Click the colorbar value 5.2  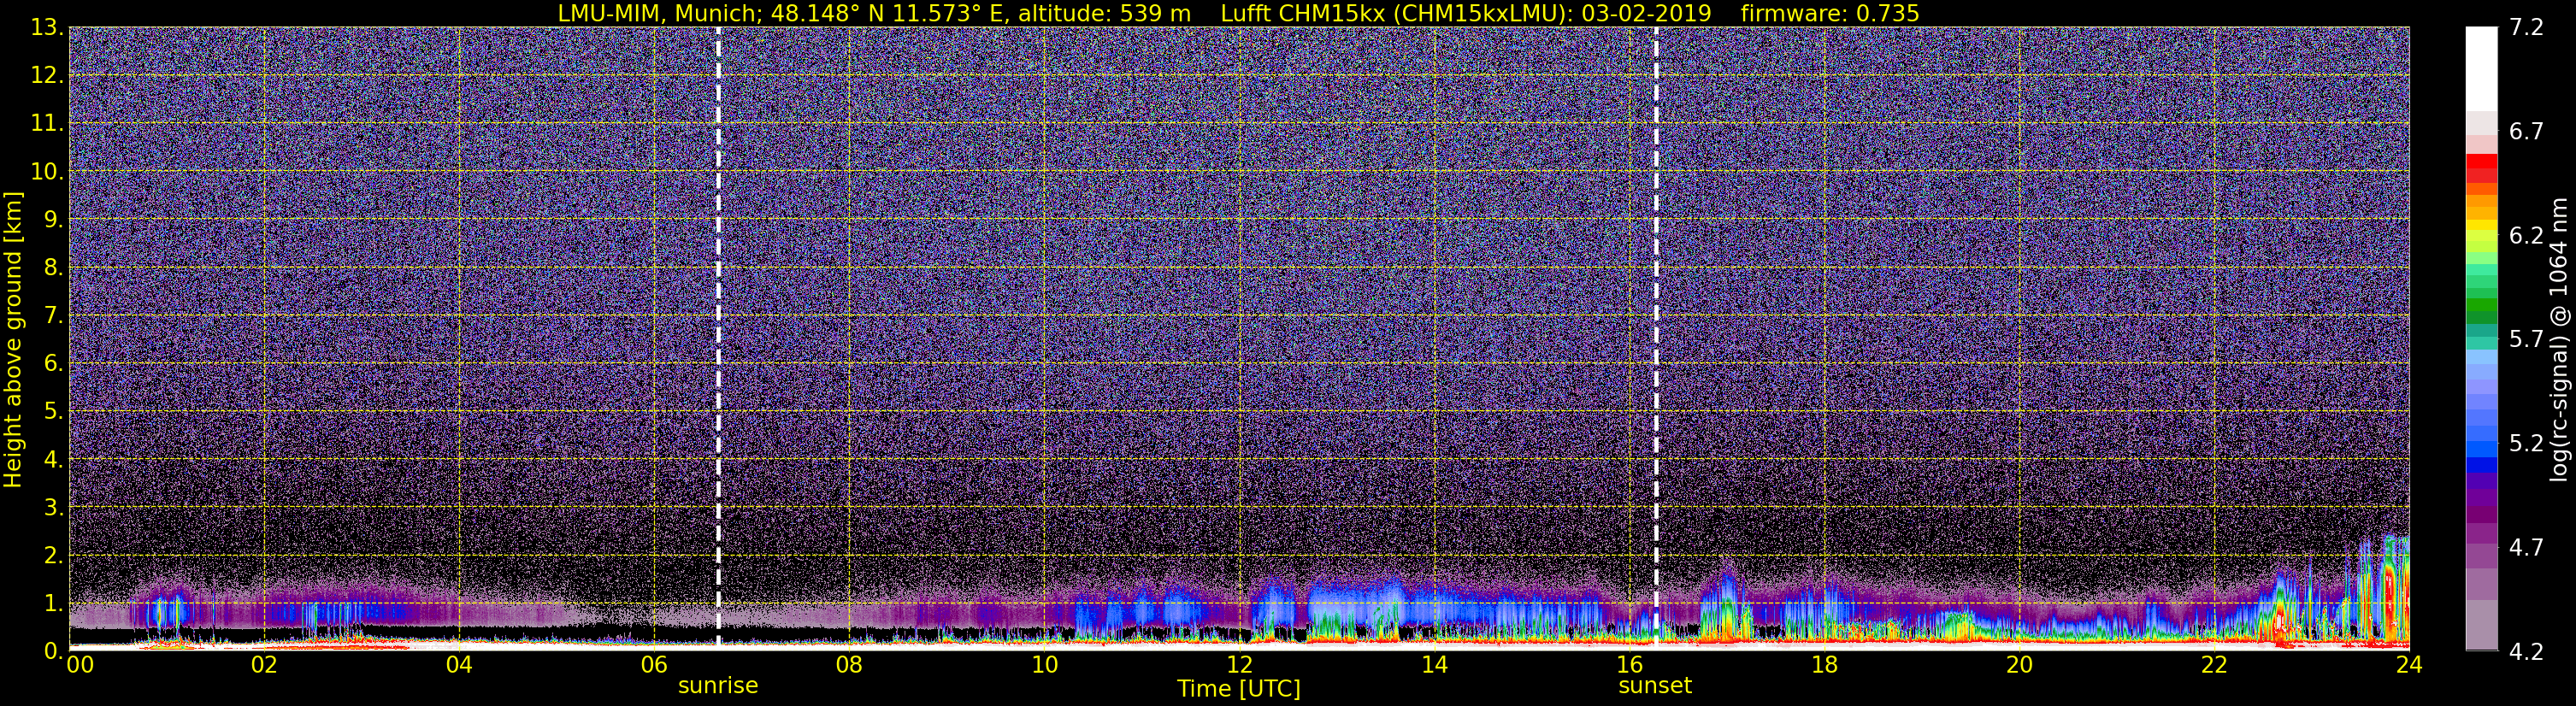(x=2526, y=444)
